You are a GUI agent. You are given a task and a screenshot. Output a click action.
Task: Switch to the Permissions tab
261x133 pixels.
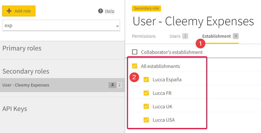(144, 36)
